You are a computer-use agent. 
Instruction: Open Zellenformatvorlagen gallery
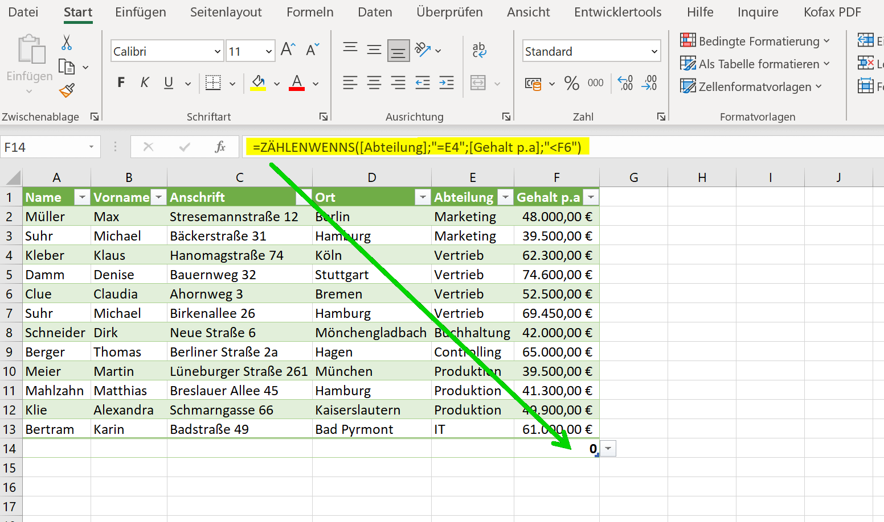pyautogui.click(x=751, y=86)
